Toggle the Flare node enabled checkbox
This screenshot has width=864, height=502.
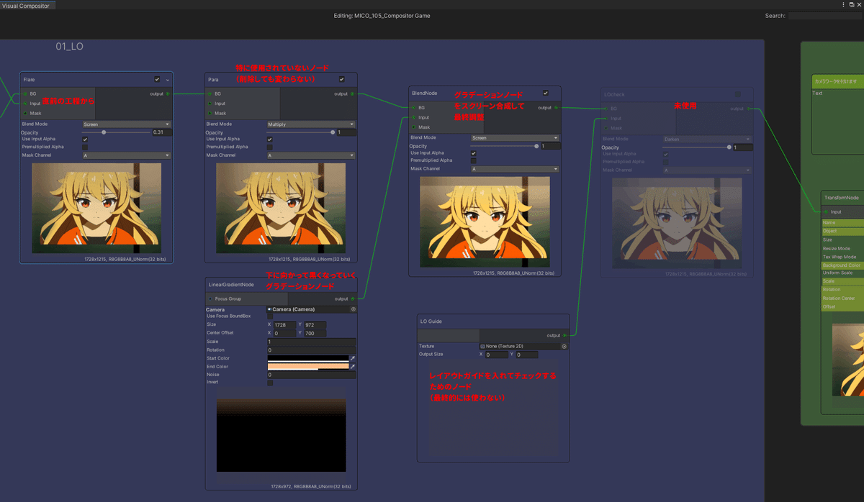tap(157, 79)
